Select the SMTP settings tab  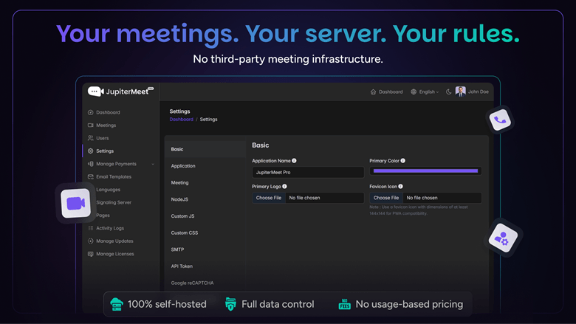tap(205, 249)
